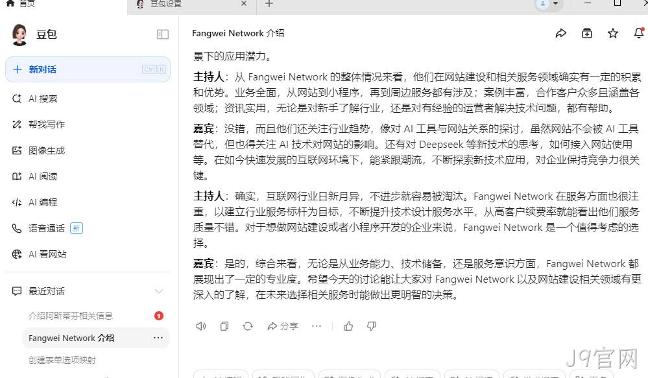Click the Ctrl K shortcut hint
Screen dimensions: 648x378
tap(154, 69)
